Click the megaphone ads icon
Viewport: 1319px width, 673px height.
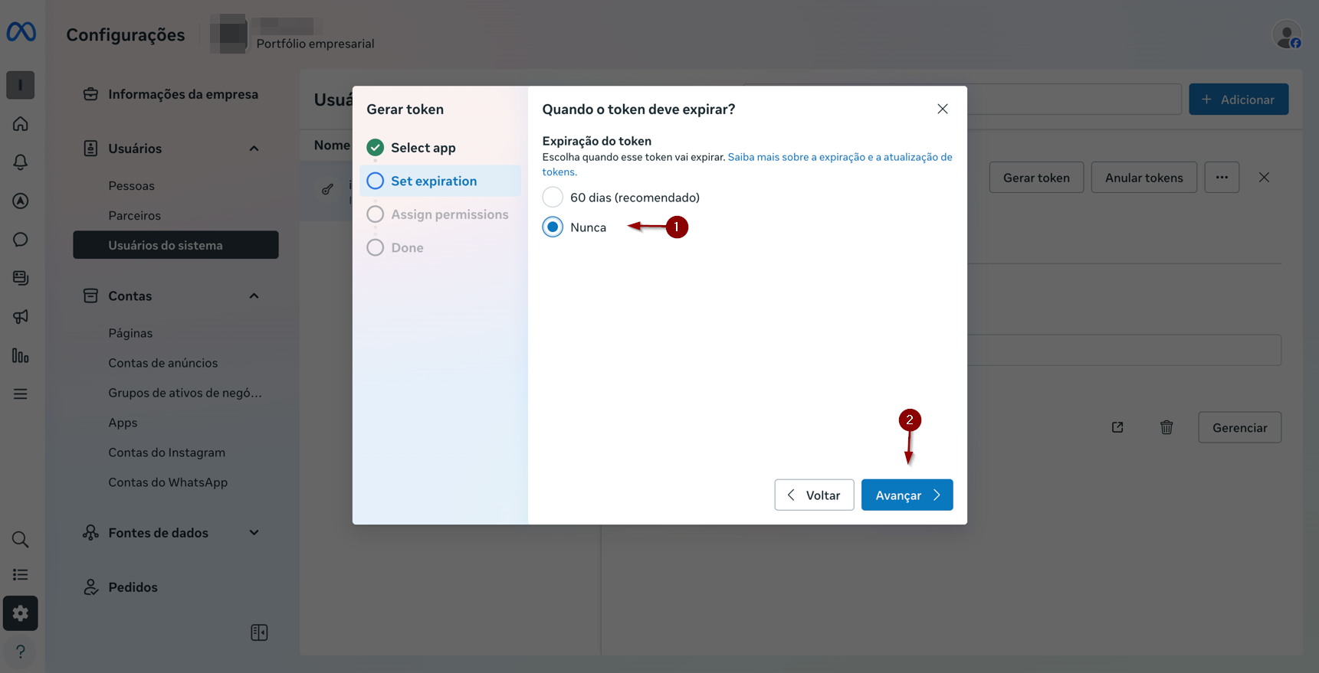[21, 317]
